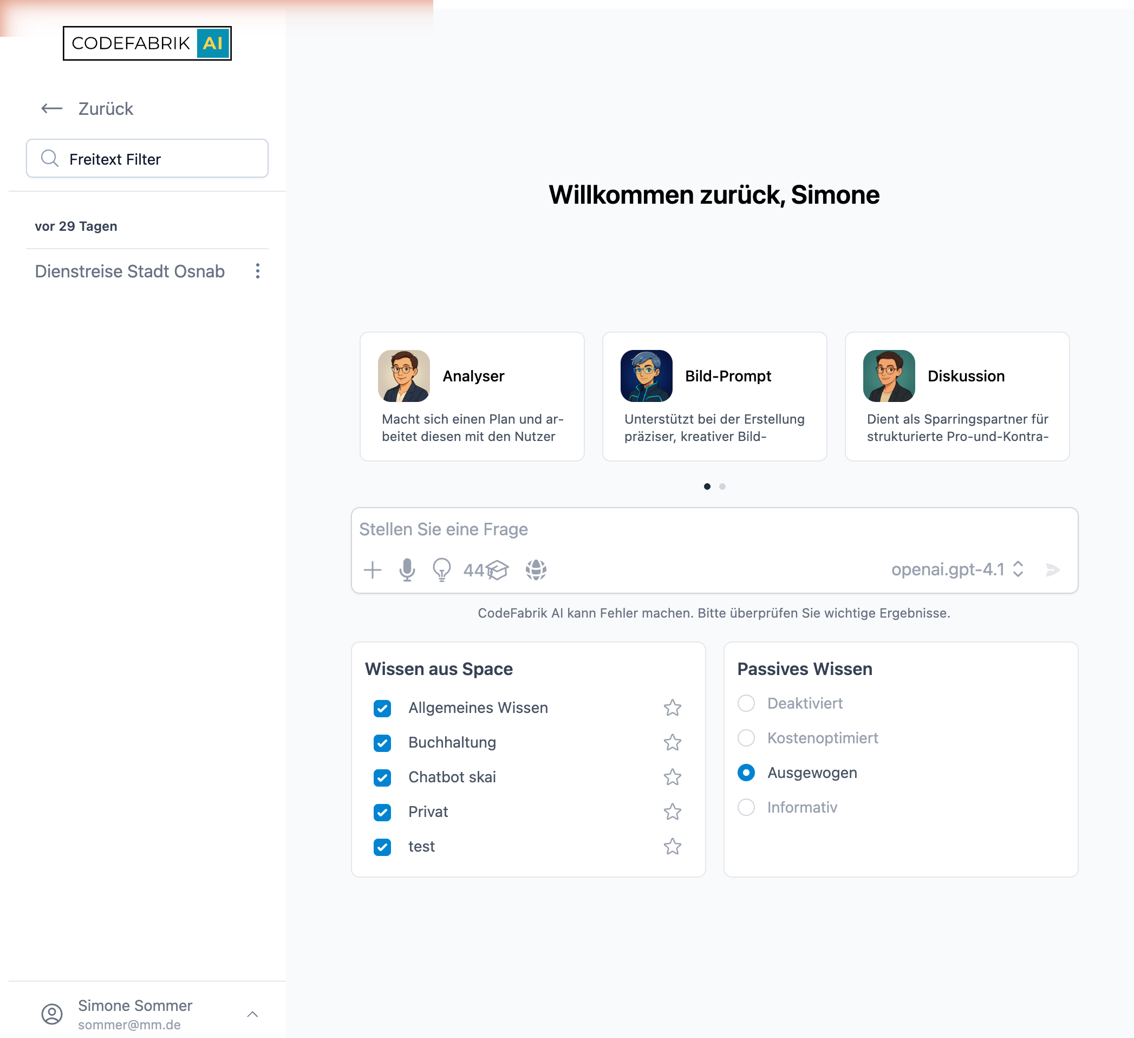Uncheck Privat checkbox
1134x1038 pixels.
tap(382, 813)
